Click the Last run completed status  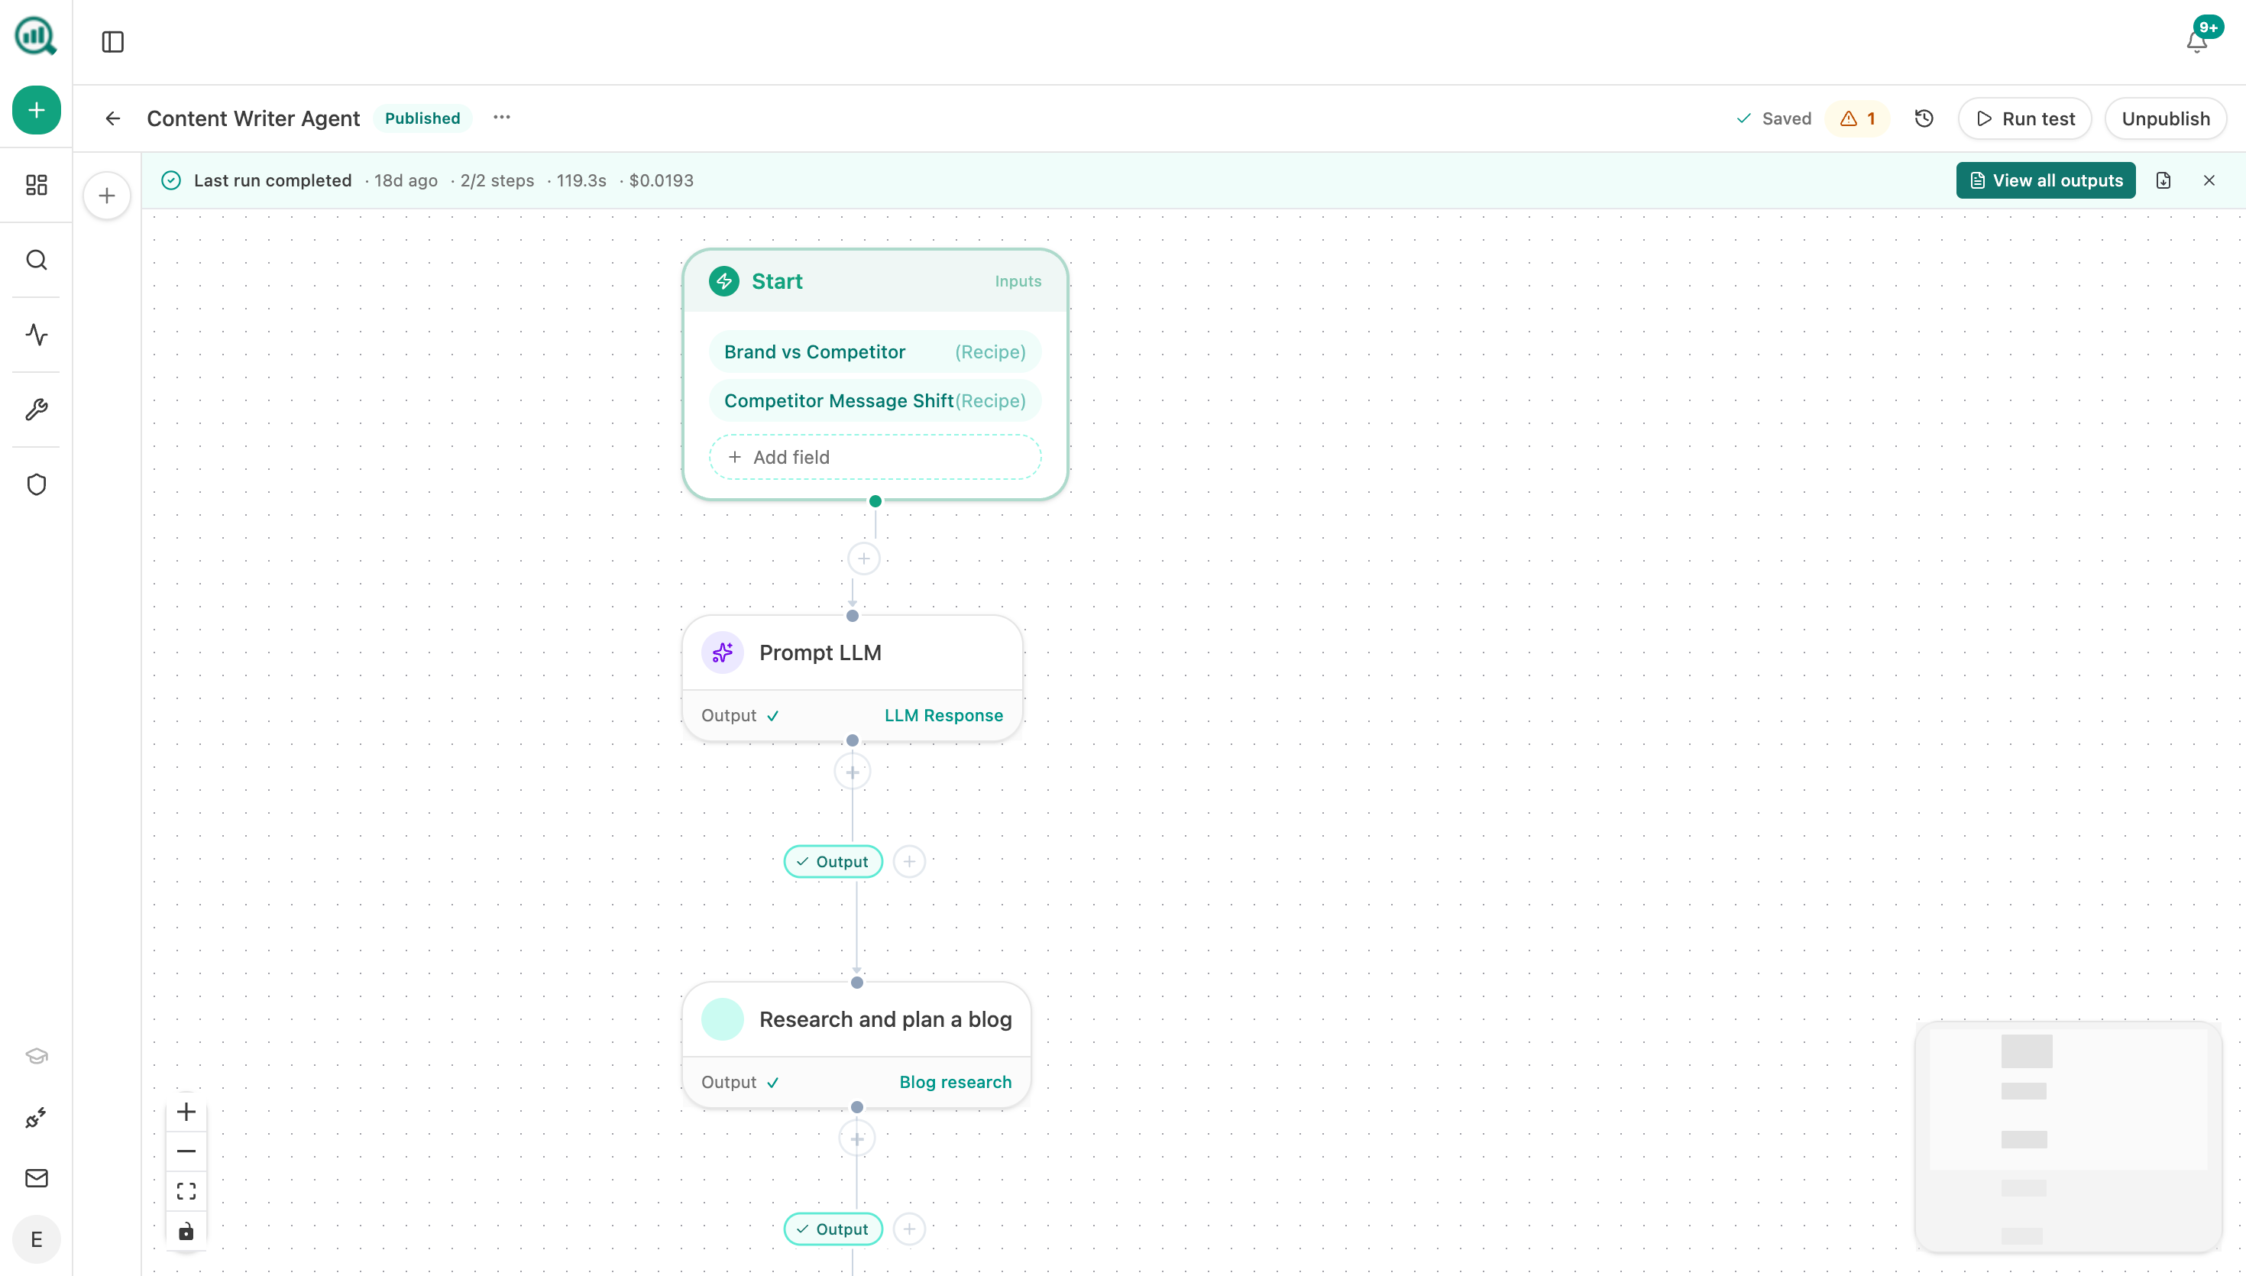click(x=271, y=180)
